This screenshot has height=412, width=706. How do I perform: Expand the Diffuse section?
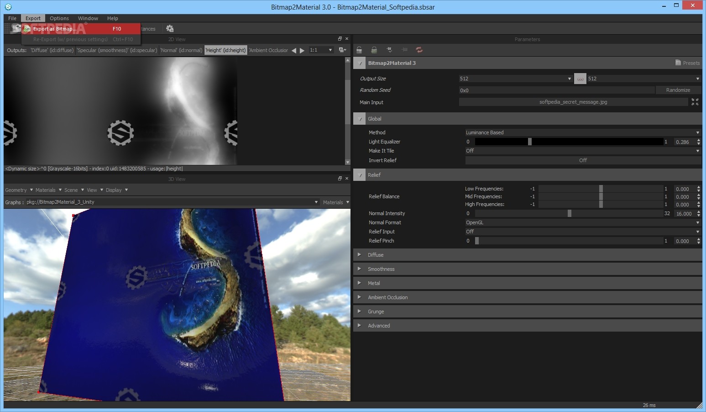pos(359,255)
